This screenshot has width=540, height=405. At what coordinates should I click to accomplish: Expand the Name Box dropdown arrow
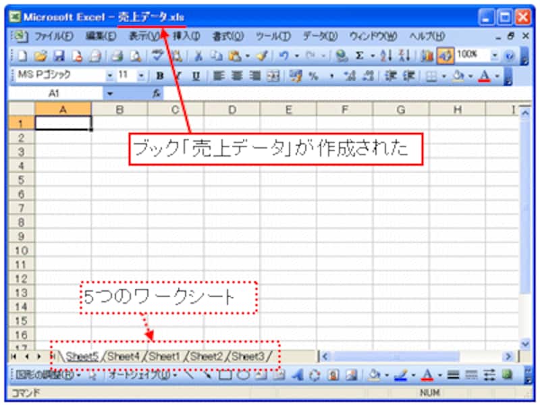tap(110, 93)
